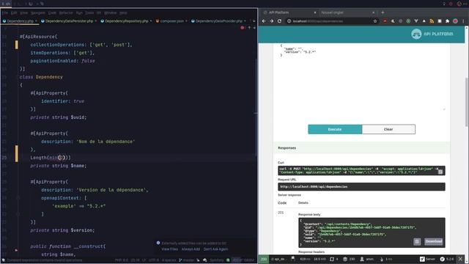Click the request body JSON text area
469x264 pixels.
(361, 78)
